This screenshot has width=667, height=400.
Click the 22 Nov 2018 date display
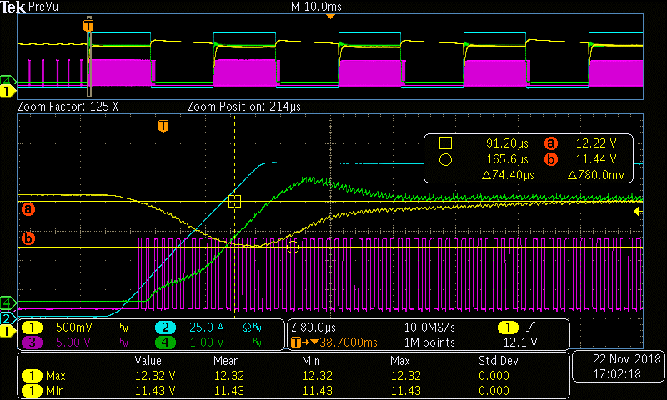coord(627,359)
